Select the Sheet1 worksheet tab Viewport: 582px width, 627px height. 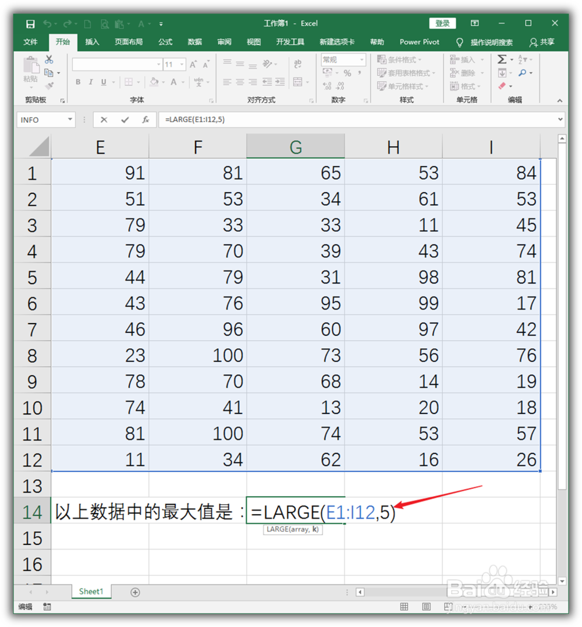(91, 591)
